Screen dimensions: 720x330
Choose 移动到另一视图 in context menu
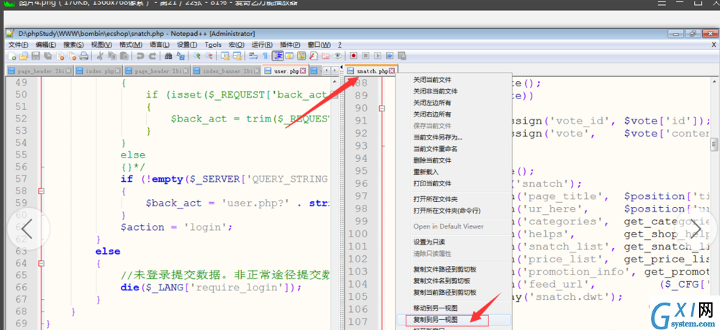click(x=435, y=308)
